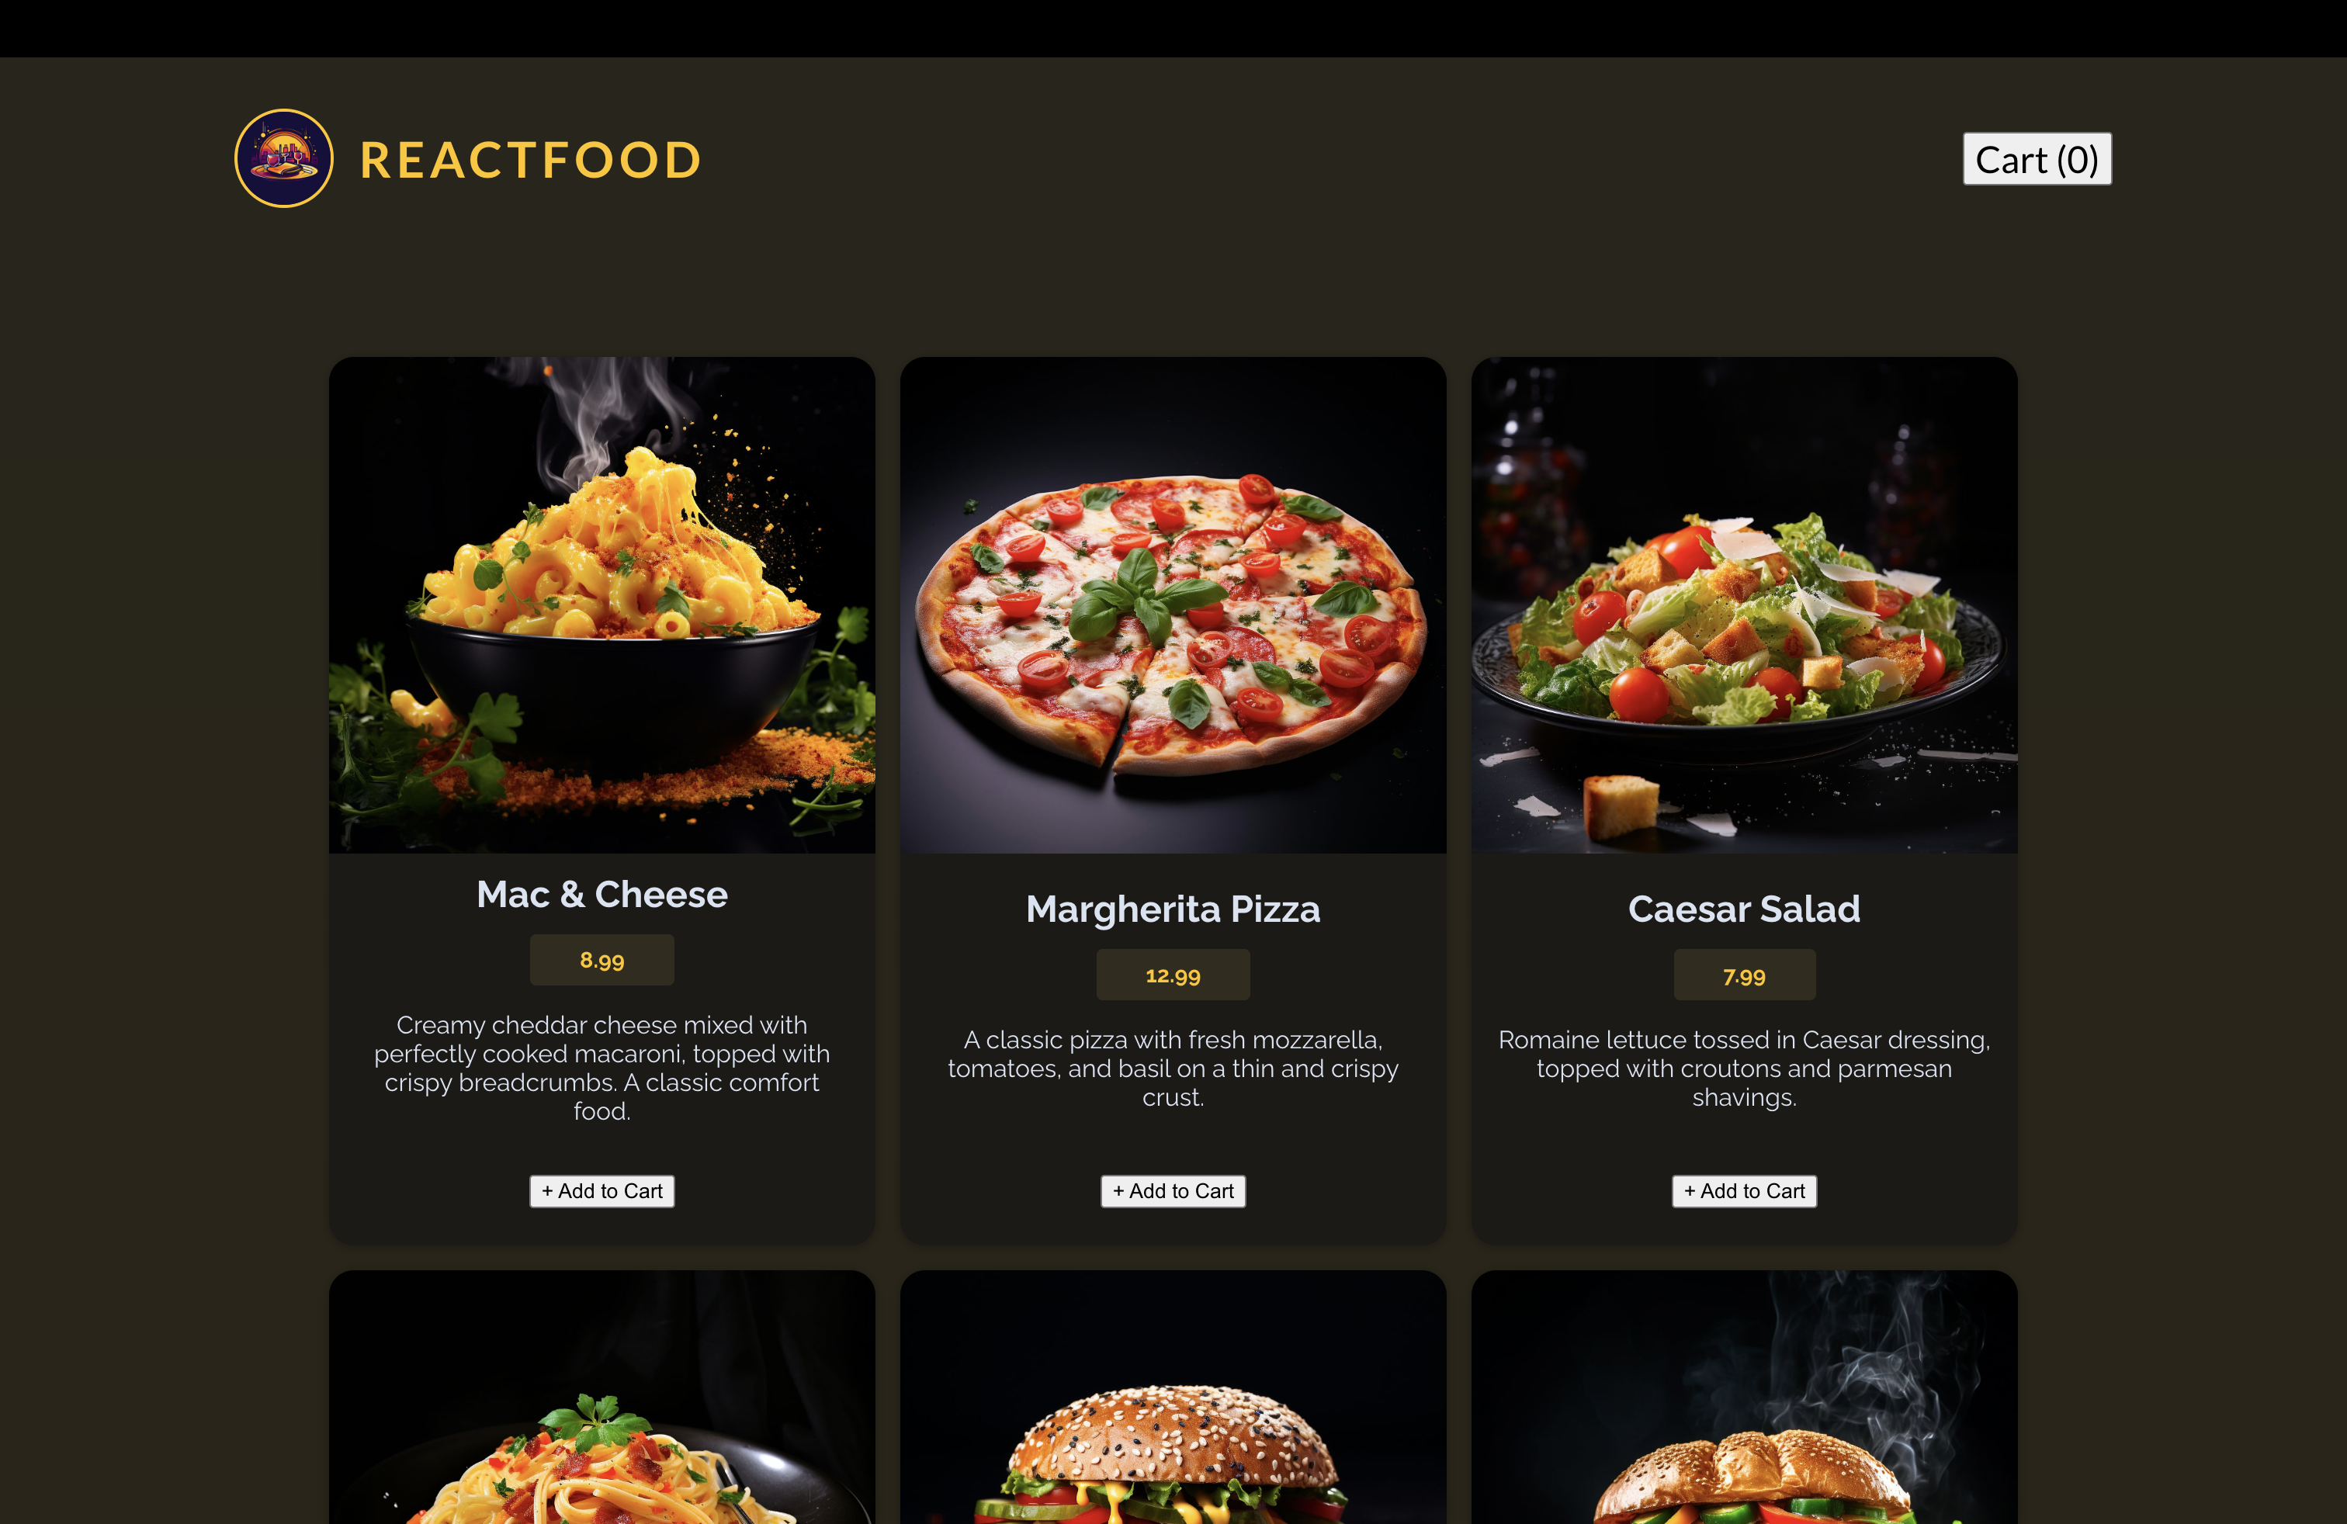Select the sesame bun burger image
The height and width of the screenshot is (1524, 2347).
tap(1173, 1397)
